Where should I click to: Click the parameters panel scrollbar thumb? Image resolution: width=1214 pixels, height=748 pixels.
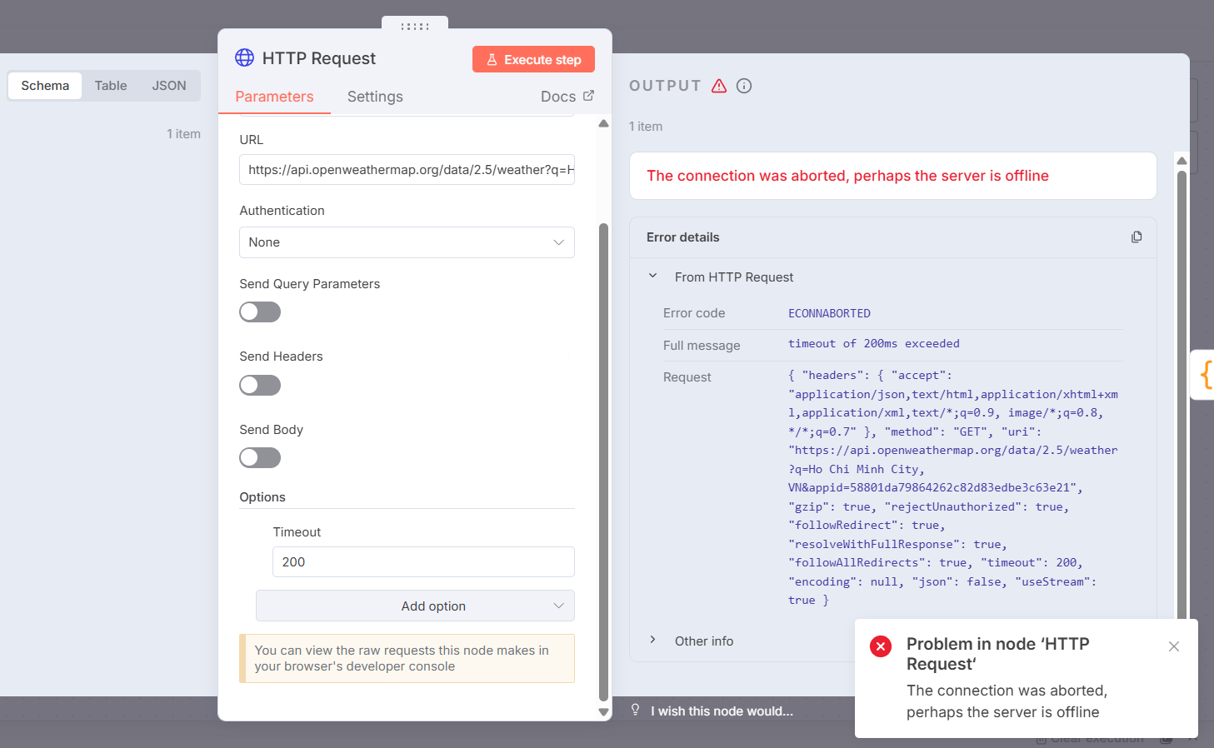tap(603, 462)
